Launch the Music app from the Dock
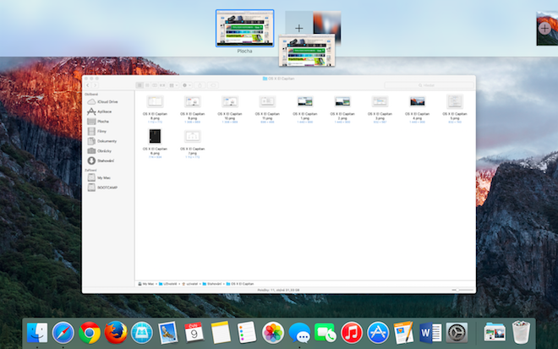Screen dimensions: 558x349 [x=352, y=333]
